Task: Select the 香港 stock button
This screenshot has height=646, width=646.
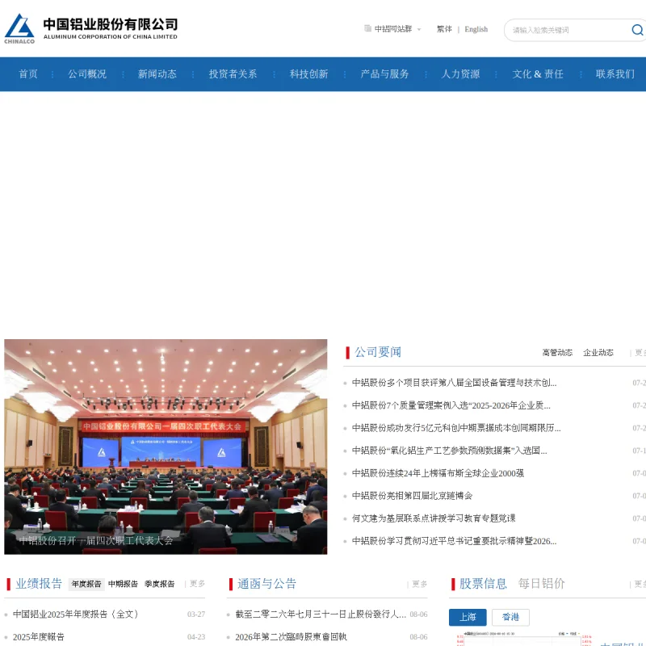Action: (510, 617)
